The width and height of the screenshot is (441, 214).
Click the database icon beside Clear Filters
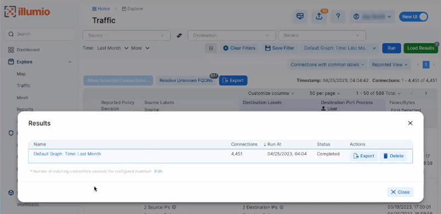pyautogui.click(x=211, y=48)
